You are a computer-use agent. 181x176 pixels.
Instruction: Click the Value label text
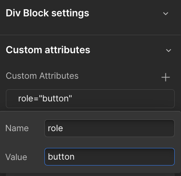(16, 157)
